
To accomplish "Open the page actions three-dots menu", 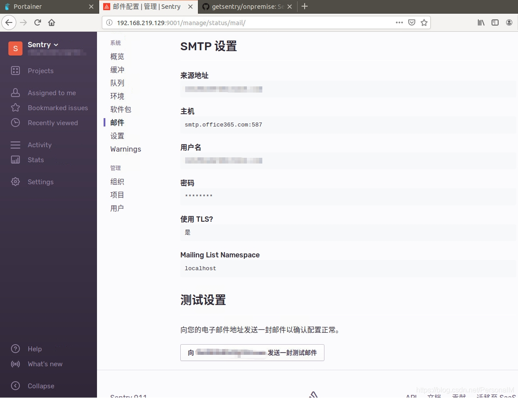I will click(x=399, y=22).
